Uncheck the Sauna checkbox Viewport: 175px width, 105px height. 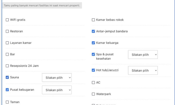[7, 77]
